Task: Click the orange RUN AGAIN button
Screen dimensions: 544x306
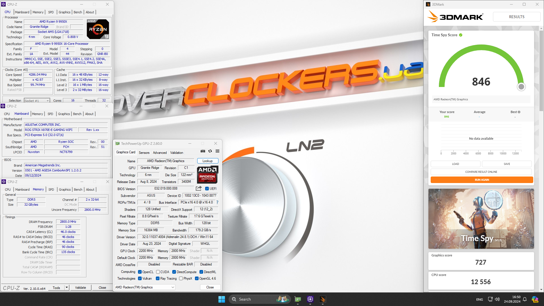Action: click(482, 180)
